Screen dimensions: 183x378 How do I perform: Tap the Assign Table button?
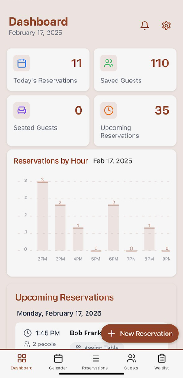coord(97,346)
